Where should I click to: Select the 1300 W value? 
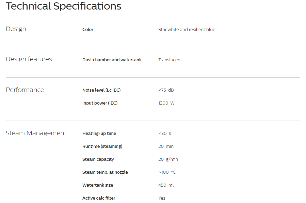click(x=166, y=103)
